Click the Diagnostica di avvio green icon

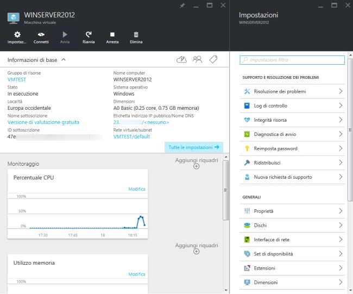[247, 134]
